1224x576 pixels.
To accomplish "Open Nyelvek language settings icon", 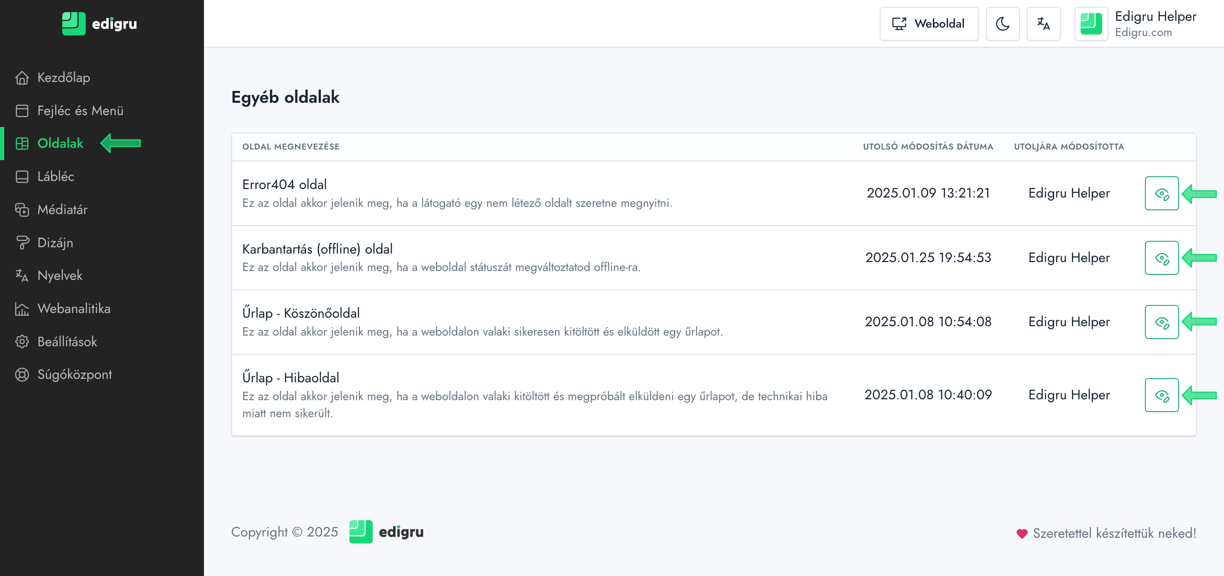I will [22, 275].
